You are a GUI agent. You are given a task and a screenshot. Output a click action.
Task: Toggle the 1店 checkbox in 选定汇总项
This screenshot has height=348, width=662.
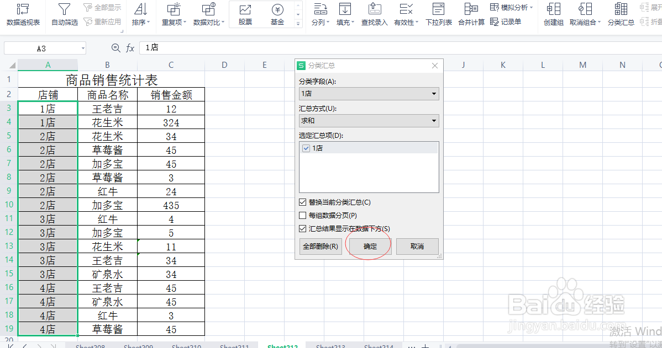click(306, 148)
